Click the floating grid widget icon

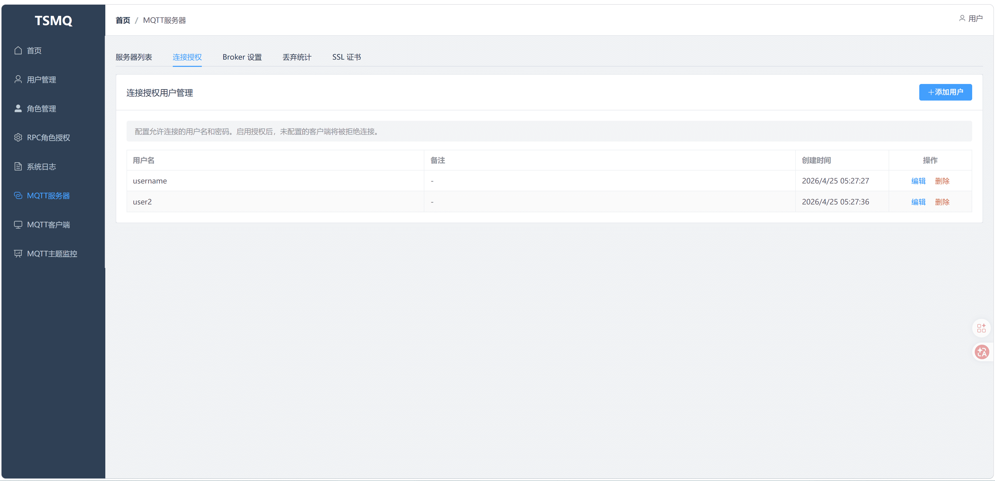981,328
